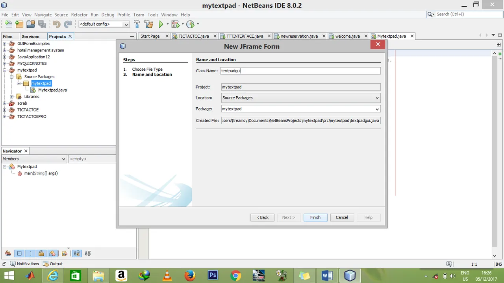This screenshot has height=283, width=504.
Task: Open Google Chrome from taskbar
Action: tap(236, 276)
